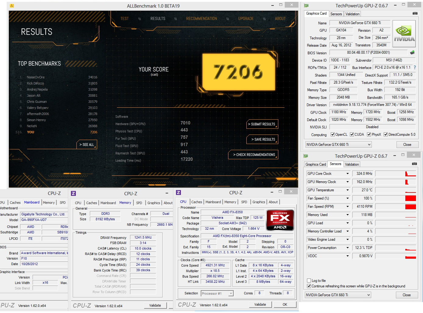Click GPU-Z app icon in the Sensors GPU-Z window

(x=305, y=156)
